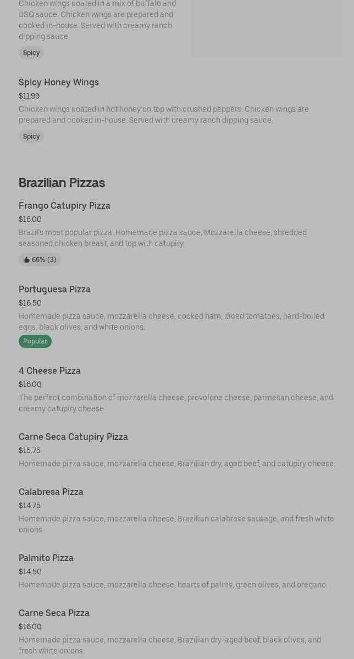Image resolution: width=354 pixels, height=659 pixels.
Task: Select the Frango Catupiry Pizza title
Action: (64, 205)
